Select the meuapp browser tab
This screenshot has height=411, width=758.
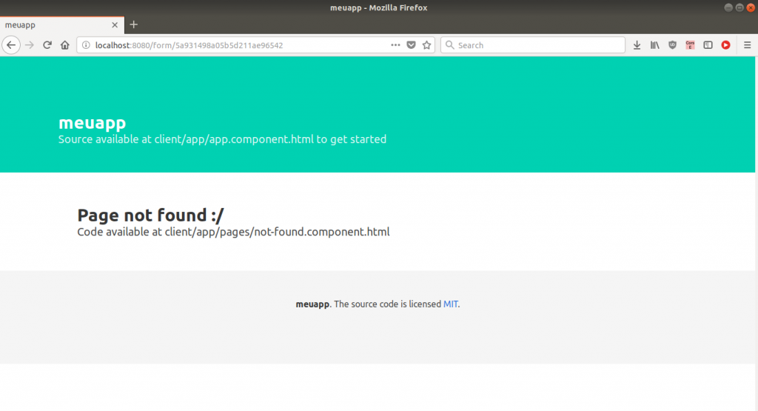point(52,24)
